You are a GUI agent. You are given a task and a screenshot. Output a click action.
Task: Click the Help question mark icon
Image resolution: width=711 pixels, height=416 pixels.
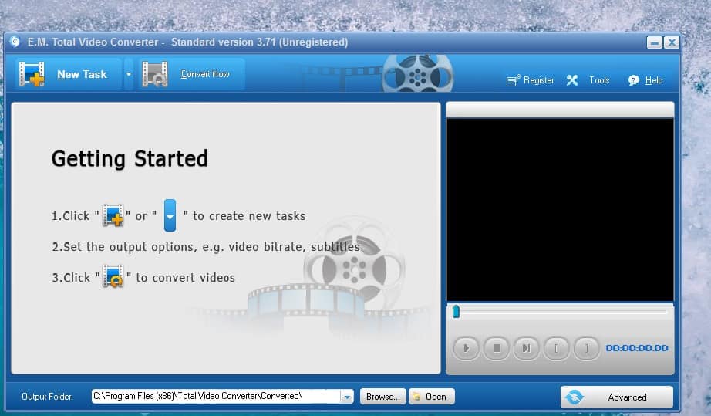click(633, 80)
